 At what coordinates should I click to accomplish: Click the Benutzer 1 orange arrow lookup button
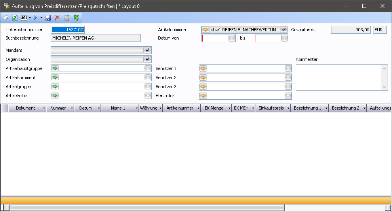click(203, 68)
